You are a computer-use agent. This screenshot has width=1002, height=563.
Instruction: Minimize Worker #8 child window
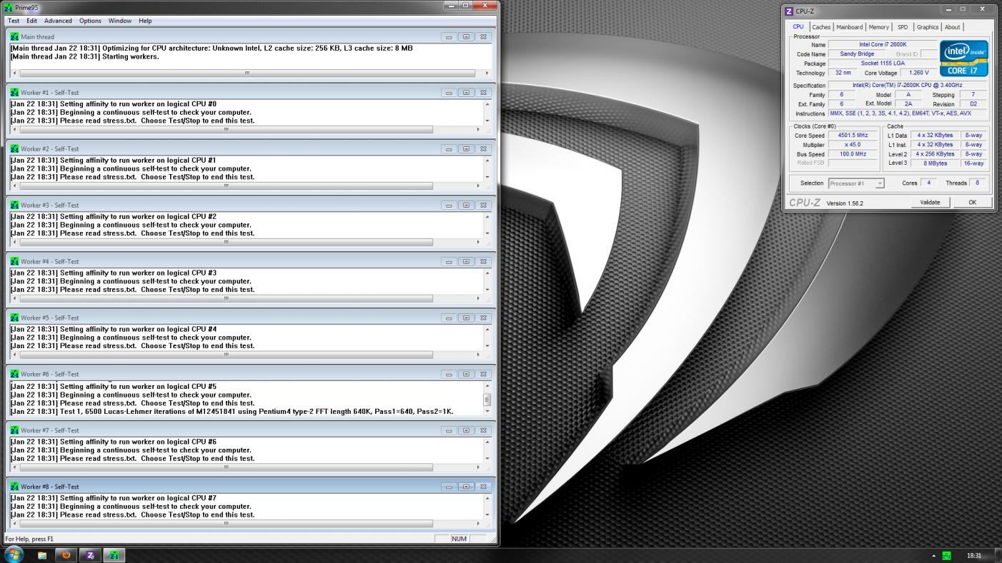[449, 487]
